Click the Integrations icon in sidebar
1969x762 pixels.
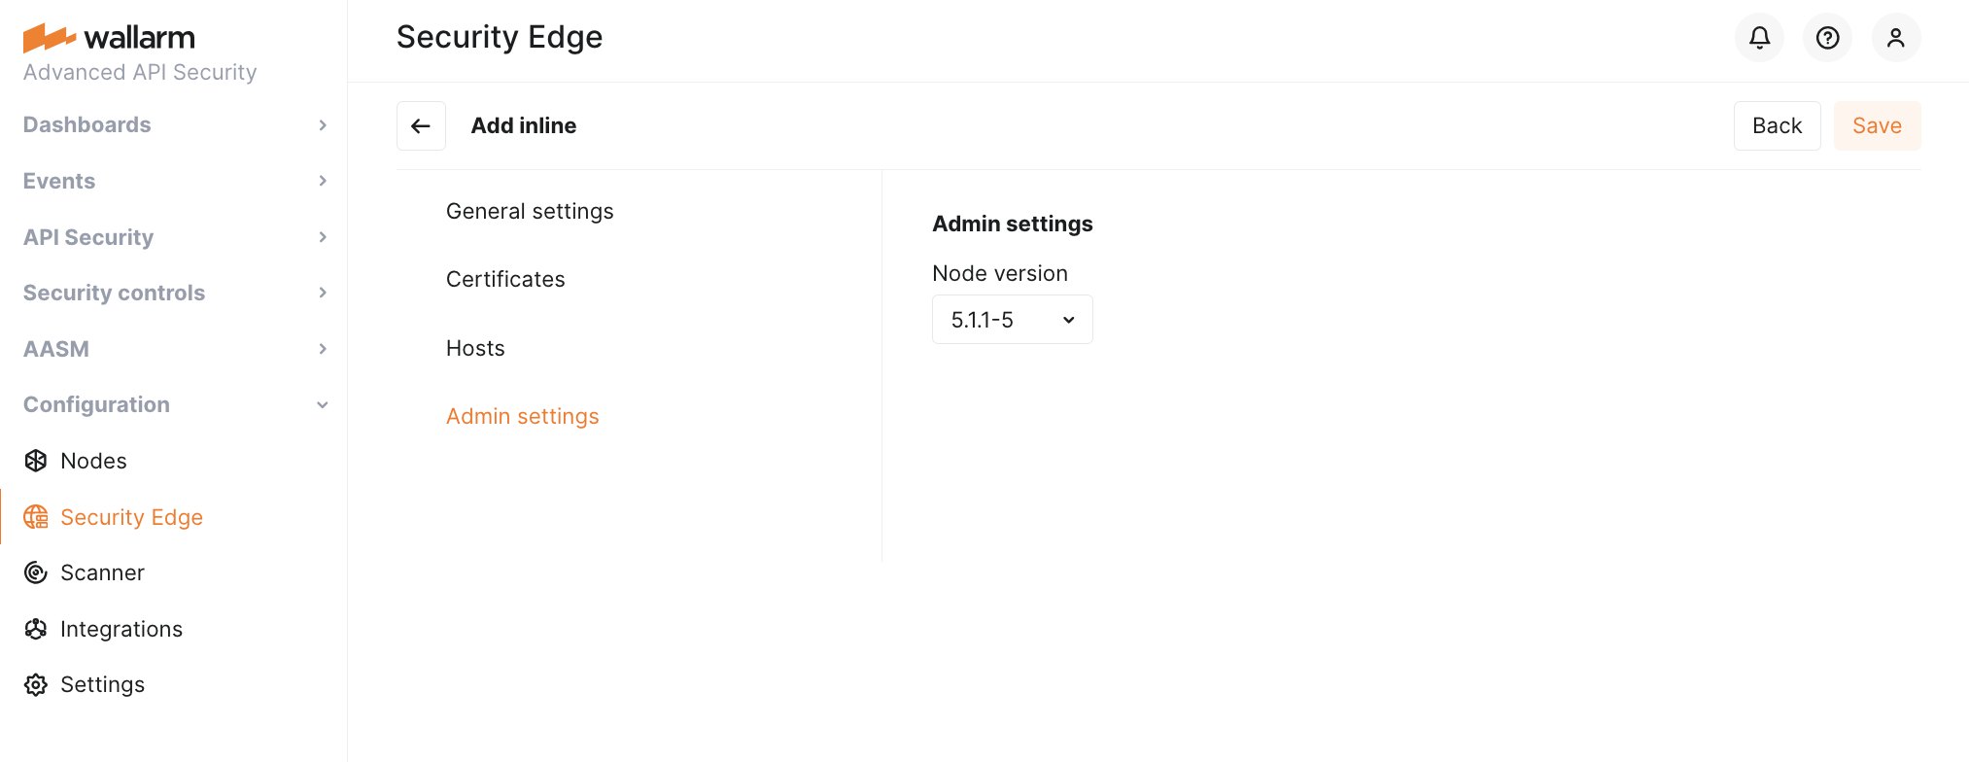coord(36,629)
